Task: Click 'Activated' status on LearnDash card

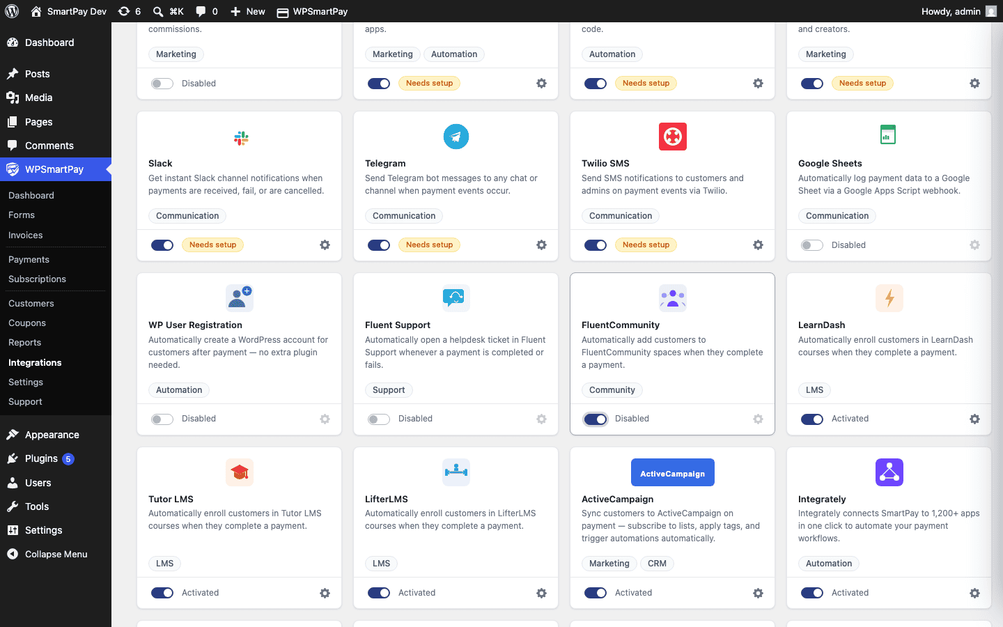Action: click(850, 419)
